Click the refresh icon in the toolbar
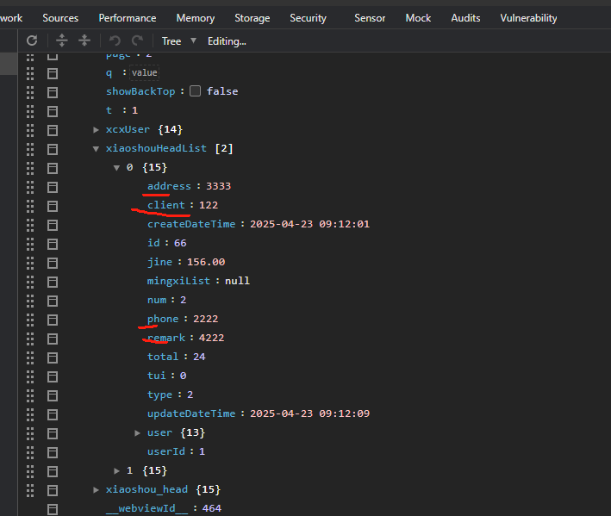Viewport: 611px width, 516px height. tap(32, 40)
